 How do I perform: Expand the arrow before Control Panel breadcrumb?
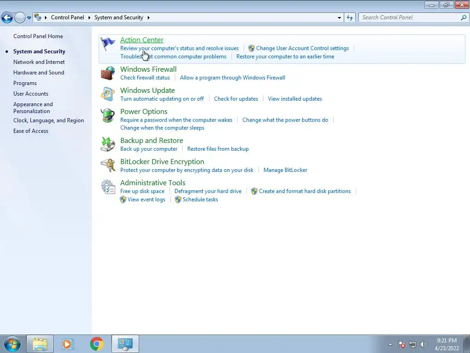pos(45,18)
